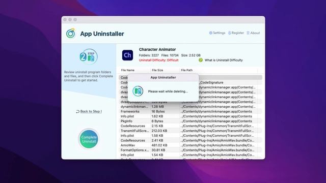Click the 2.41 KB size cell
This screenshot has height=183, width=326.
pos(157,140)
